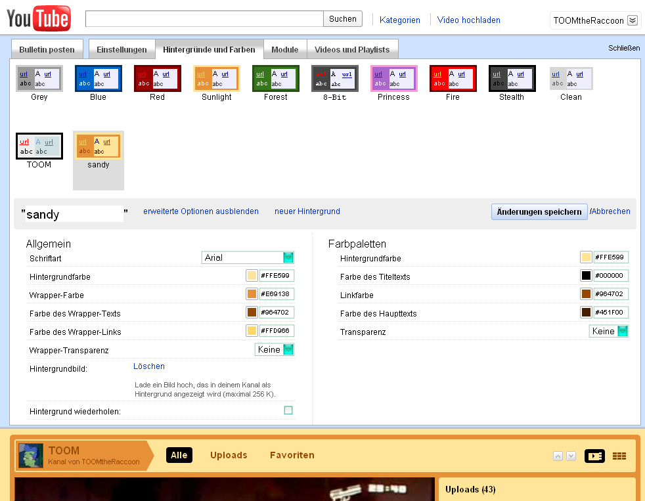The height and width of the screenshot is (501, 645).
Task: Click Schließen to close editor
Action: (x=624, y=48)
